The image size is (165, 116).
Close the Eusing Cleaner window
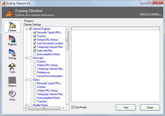[158, 2]
